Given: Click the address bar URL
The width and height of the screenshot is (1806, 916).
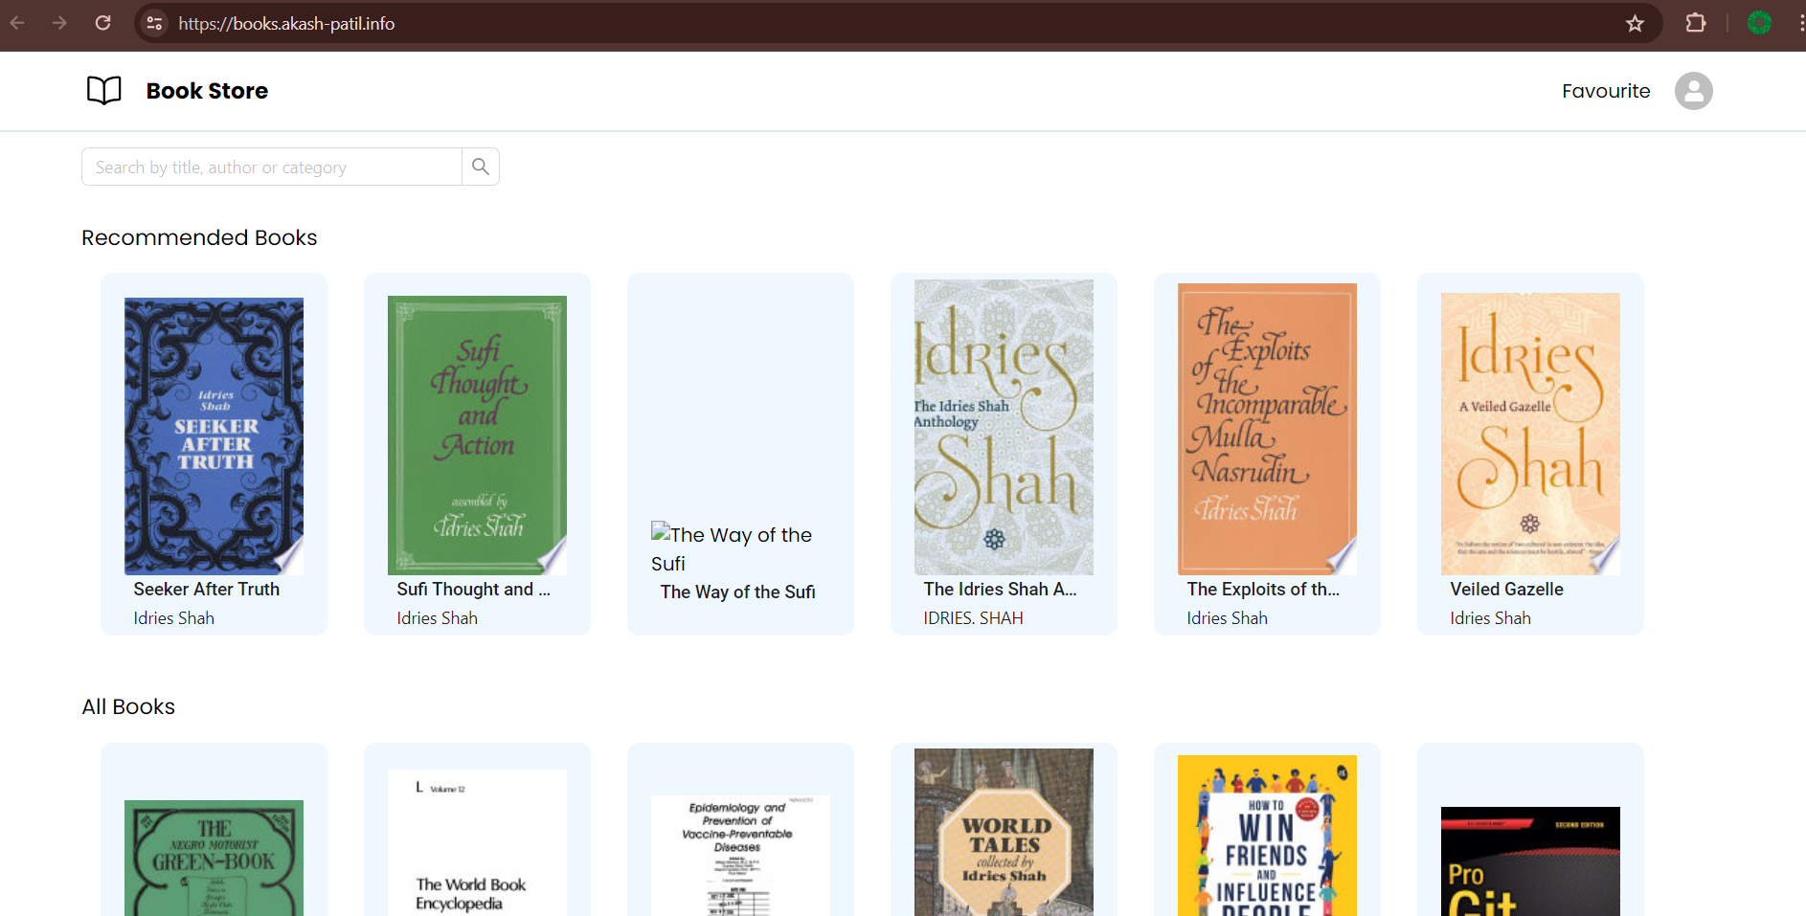Looking at the screenshot, I should (286, 23).
